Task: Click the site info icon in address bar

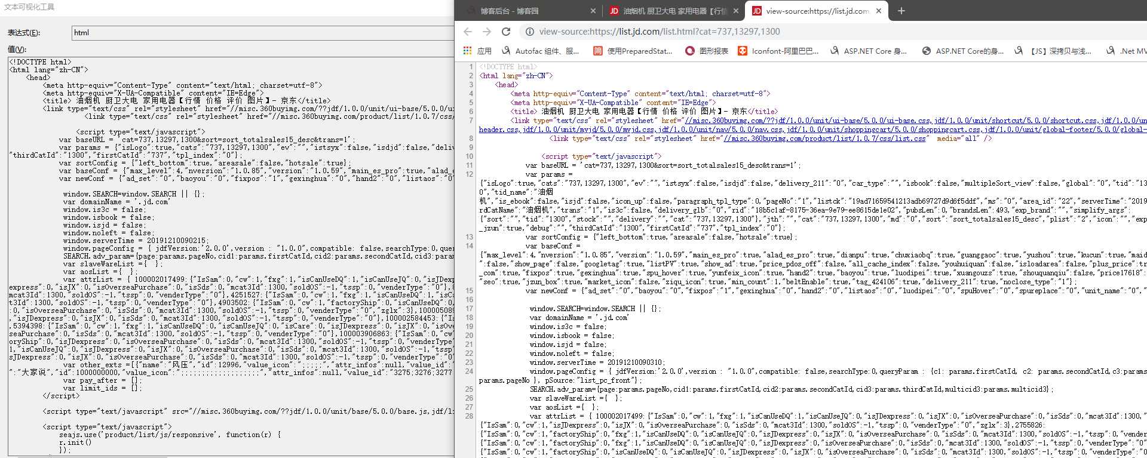Action: 529,32
